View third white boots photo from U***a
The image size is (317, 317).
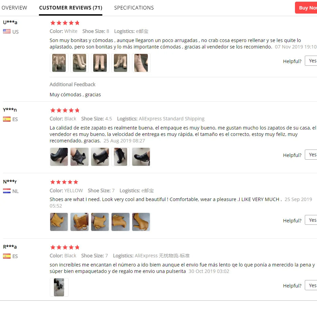click(x=100, y=63)
